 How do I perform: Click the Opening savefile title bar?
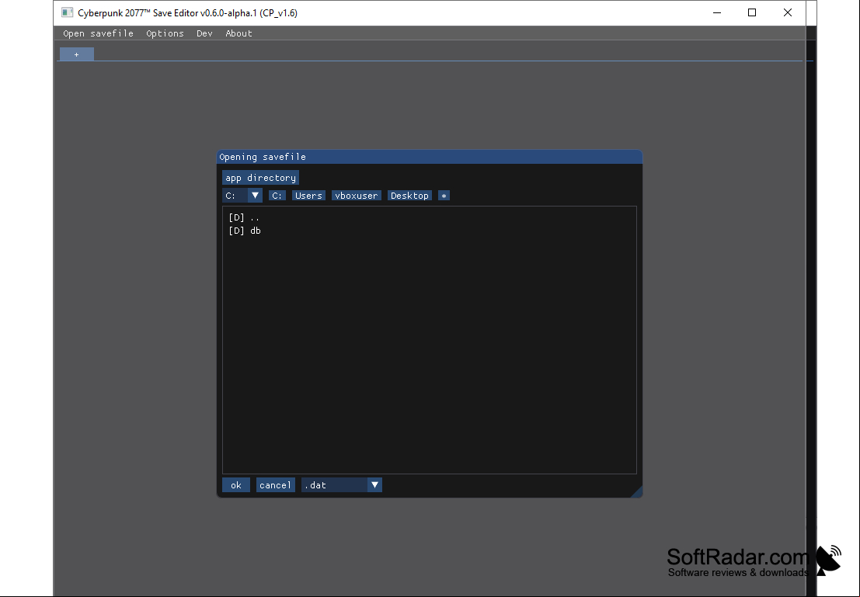point(430,157)
